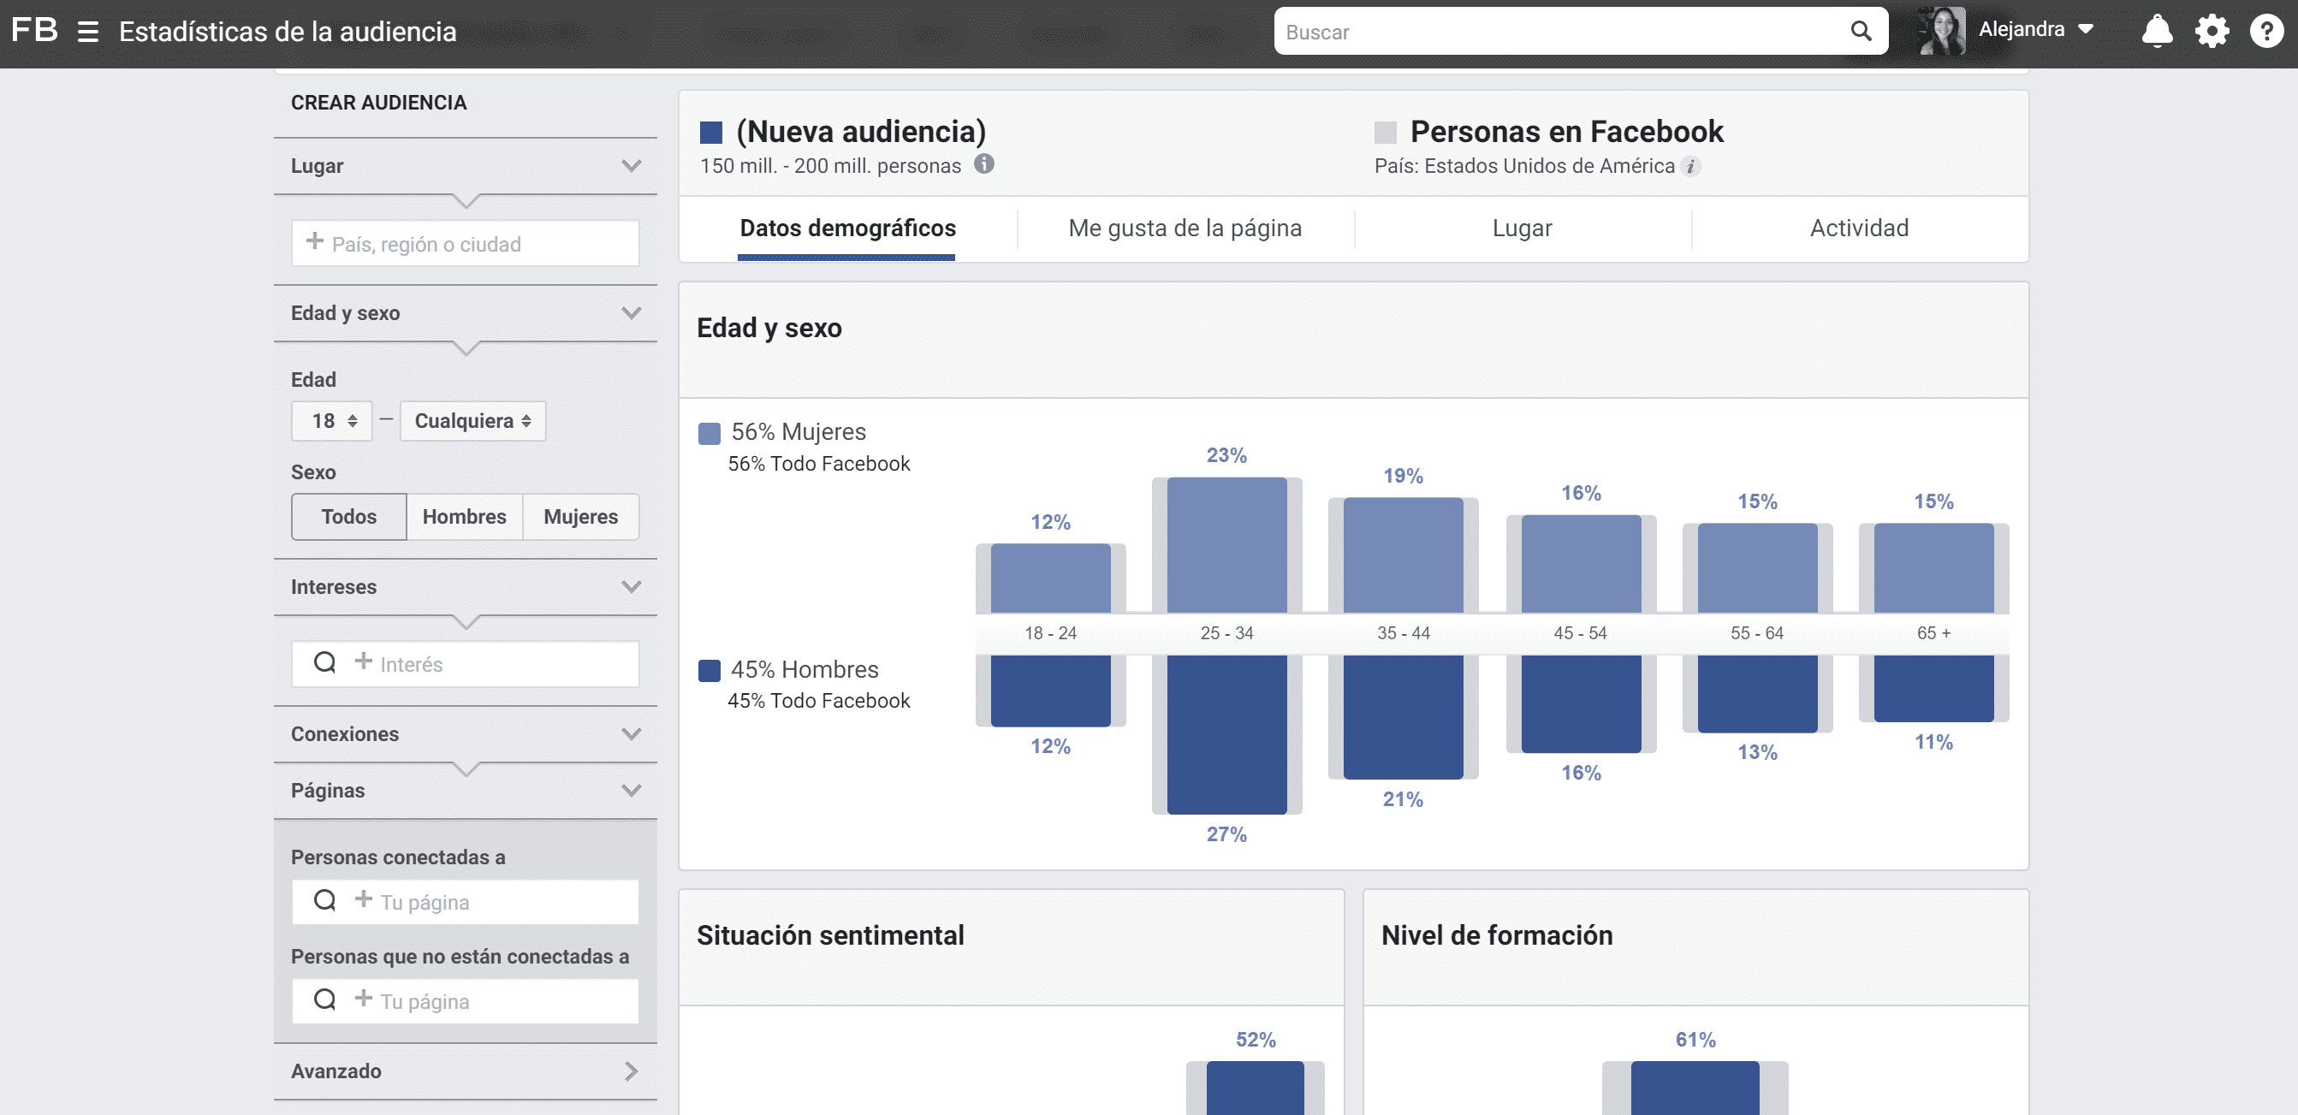Open Alejandra account dropdown arrow

click(x=2085, y=29)
